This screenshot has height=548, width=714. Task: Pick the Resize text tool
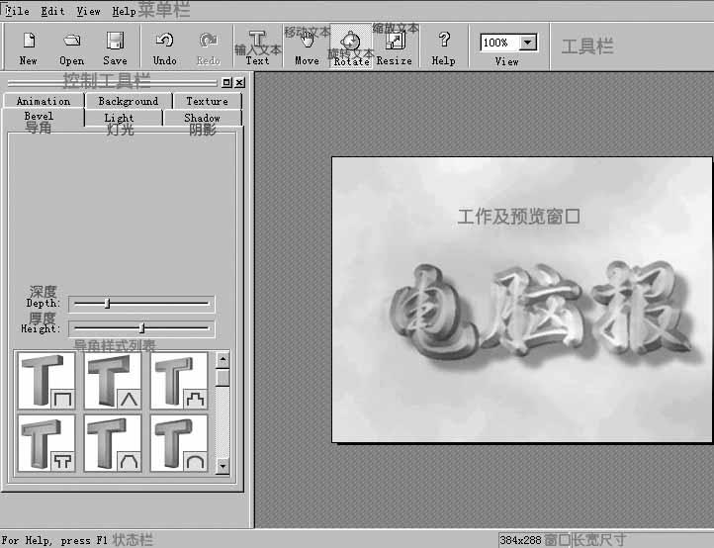point(395,46)
